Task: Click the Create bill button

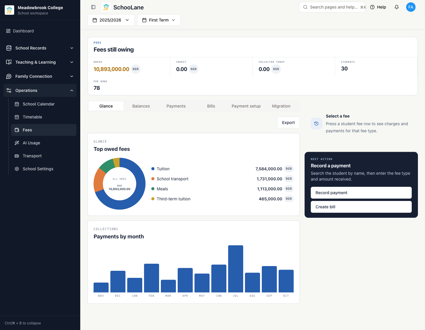Action: 361,207
